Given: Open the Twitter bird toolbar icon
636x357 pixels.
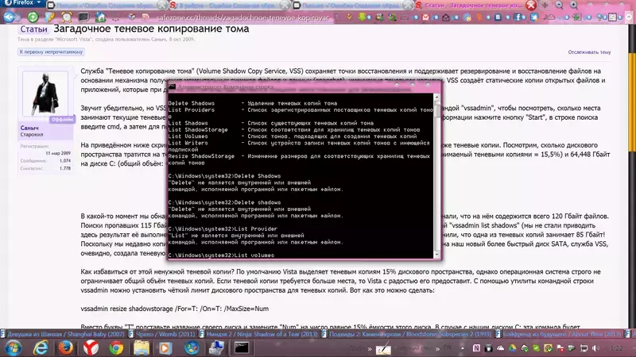Looking at the screenshot, I should click(534, 17).
